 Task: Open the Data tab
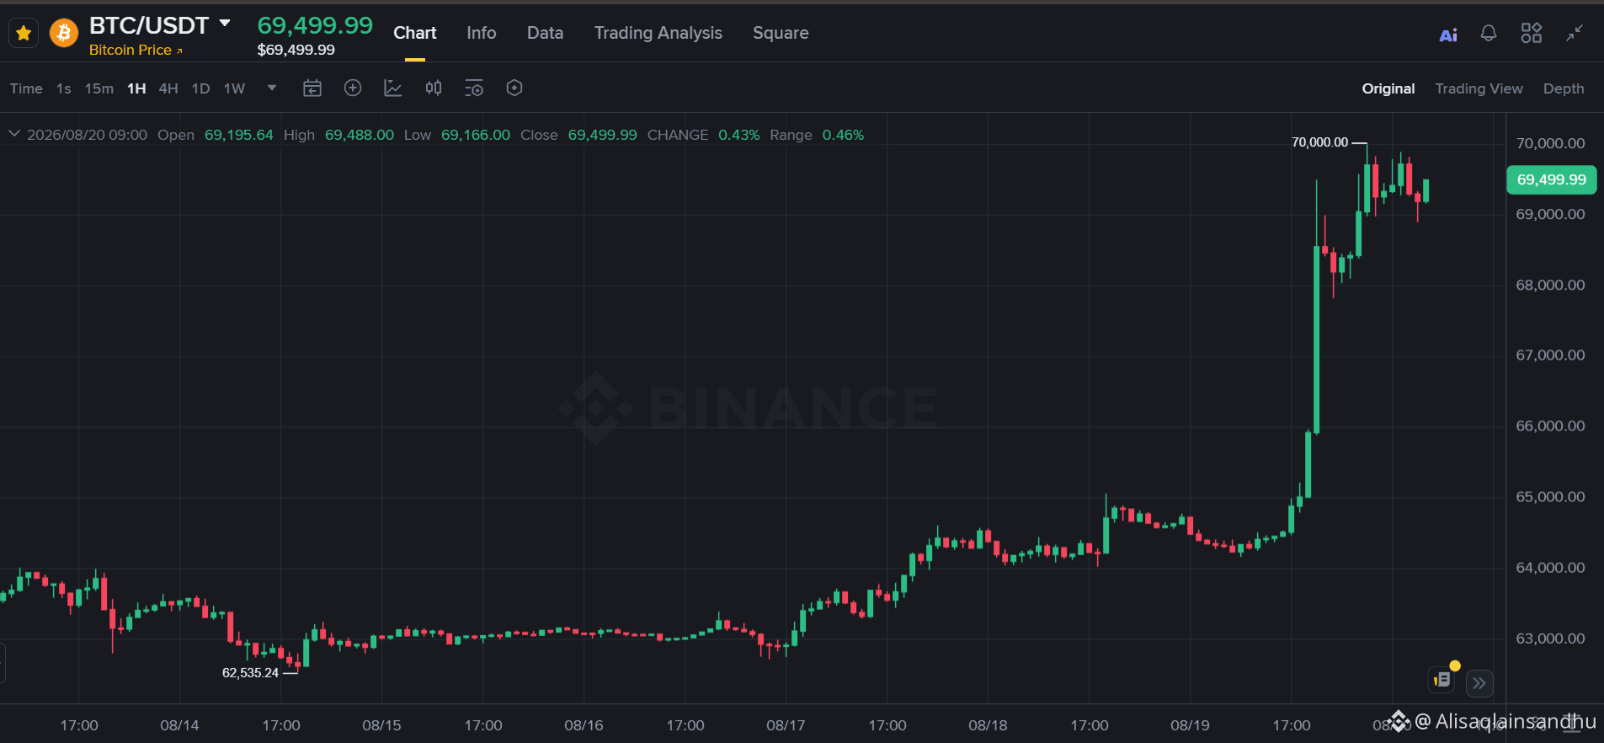tap(545, 33)
